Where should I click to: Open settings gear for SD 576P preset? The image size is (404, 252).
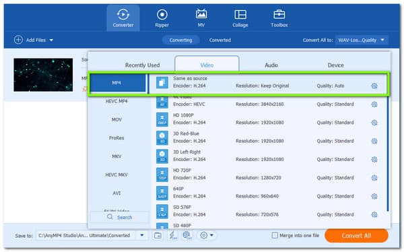coord(374,214)
